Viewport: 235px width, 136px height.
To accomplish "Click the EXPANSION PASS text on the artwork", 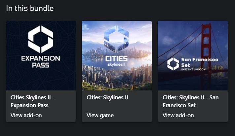I will (x=41, y=62).
